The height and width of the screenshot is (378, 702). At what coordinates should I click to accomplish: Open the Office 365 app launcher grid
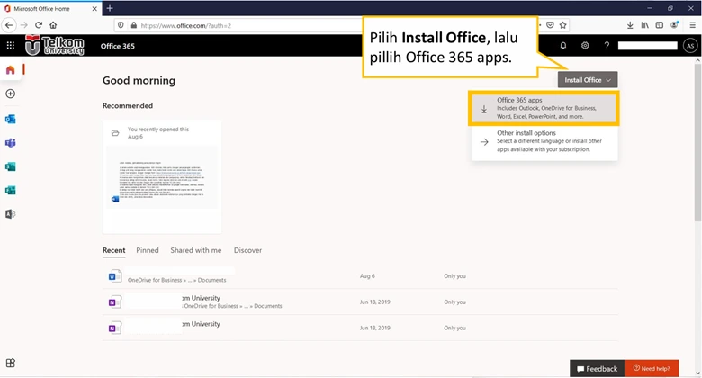coord(11,45)
